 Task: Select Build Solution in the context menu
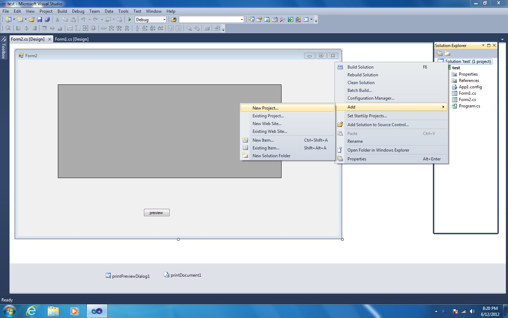(392, 67)
